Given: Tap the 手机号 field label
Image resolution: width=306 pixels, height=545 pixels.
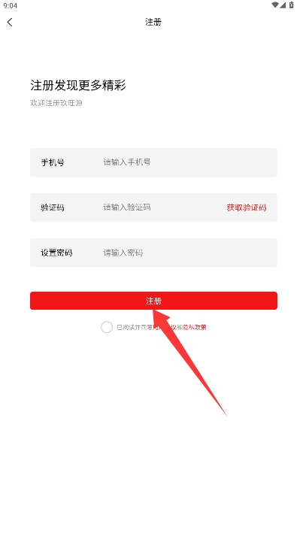Looking at the screenshot, I should click(x=53, y=162).
